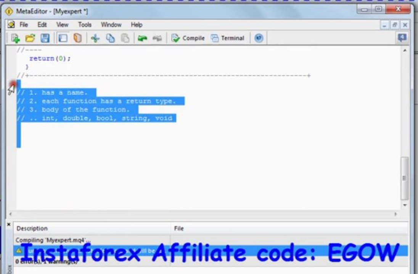
Task: Click the Paste icon in the toolbar
Action: pyautogui.click(x=125, y=38)
